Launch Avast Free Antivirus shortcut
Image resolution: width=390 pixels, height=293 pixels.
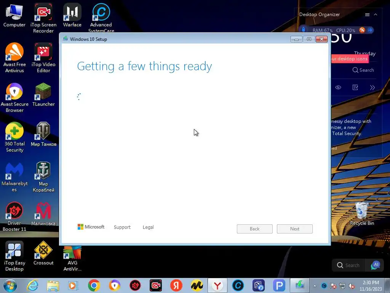14,58
